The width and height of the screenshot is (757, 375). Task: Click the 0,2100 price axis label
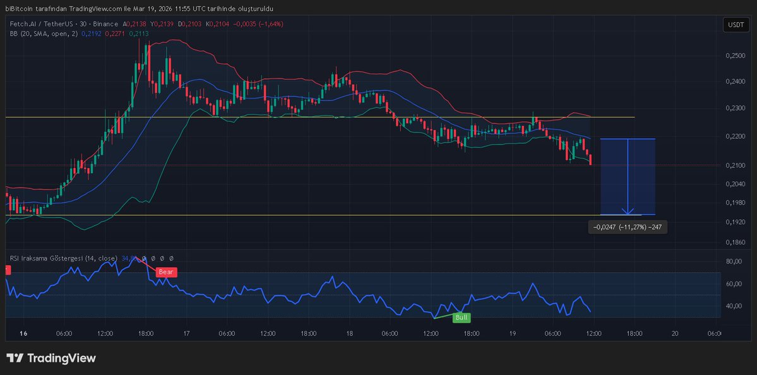(x=736, y=165)
